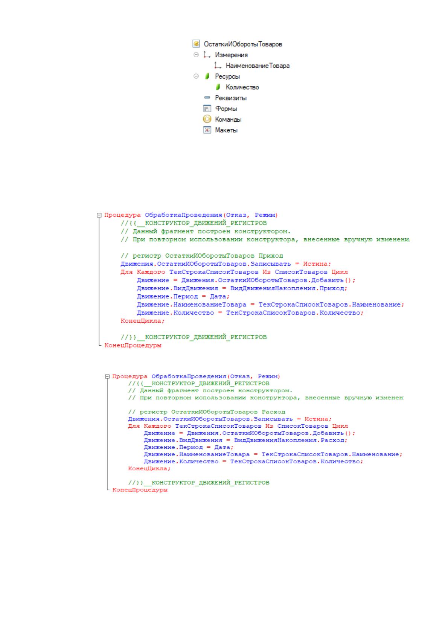Screen dimensions: 448x634
Task: Fold the second ОбработкаПроведения procedure
Action: [x=107, y=376]
